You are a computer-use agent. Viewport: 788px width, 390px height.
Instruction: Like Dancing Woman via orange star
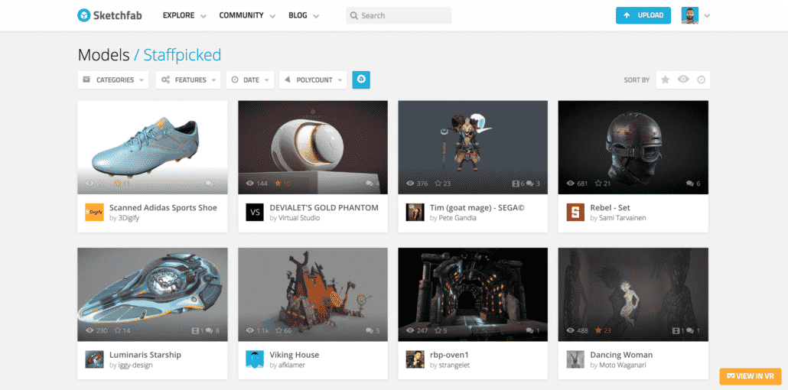(598, 330)
